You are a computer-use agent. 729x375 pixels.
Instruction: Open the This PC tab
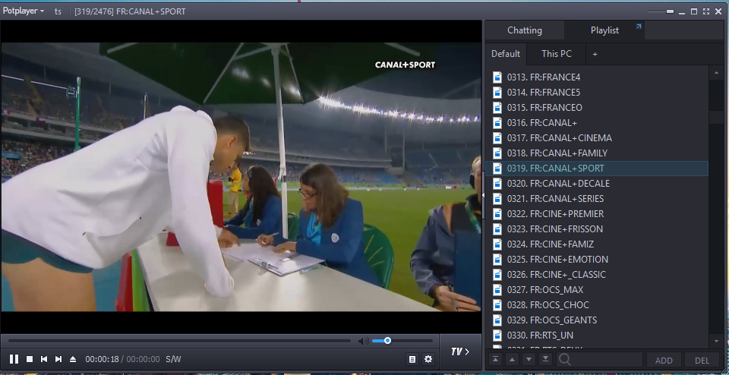click(557, 54)
